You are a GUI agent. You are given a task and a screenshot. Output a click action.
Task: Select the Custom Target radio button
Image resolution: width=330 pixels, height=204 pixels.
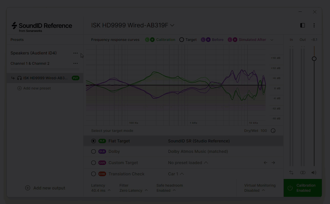(x=94, y=163)
